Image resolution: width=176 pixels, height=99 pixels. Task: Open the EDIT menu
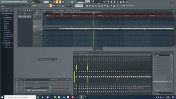tap(4, 2)
